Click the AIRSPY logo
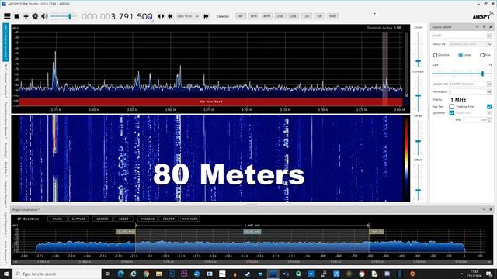This screenshot has height=279, width=497. pos(482,15)
